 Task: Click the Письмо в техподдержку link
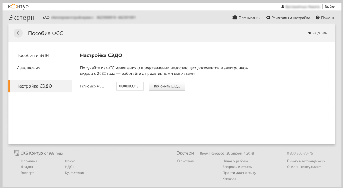click(306, 161)
